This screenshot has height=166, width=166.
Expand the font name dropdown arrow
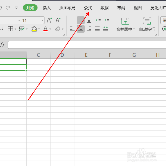point(19,20)
